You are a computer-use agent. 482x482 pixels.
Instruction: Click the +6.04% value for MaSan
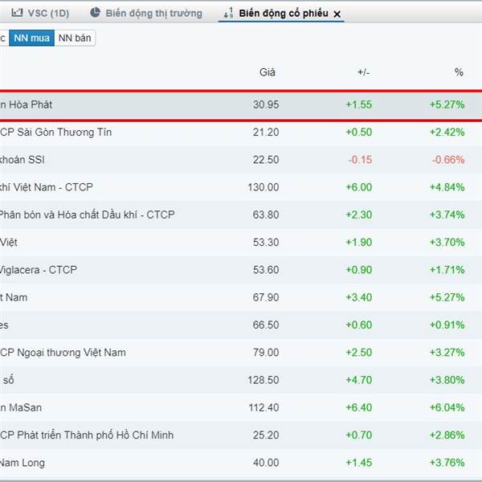(x=447, y=407)
